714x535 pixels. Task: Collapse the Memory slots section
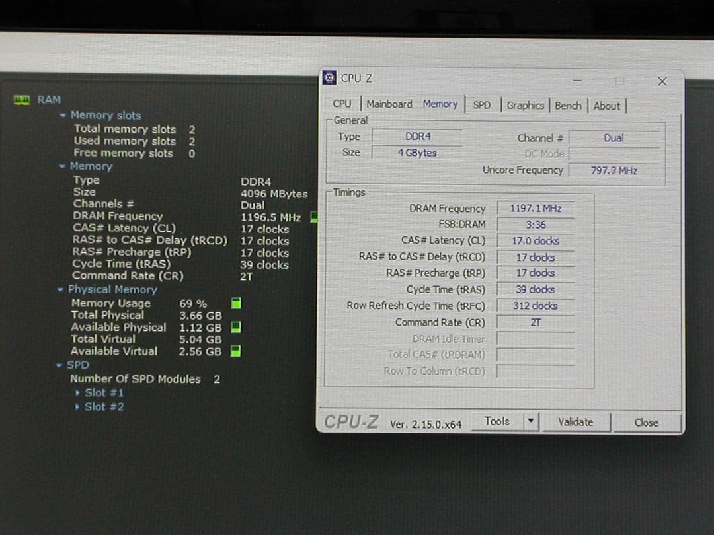[x=63, y=115]
